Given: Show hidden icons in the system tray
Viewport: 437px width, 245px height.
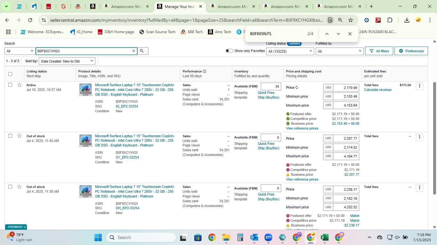Looking at the screenshot, I should [369, 237].
